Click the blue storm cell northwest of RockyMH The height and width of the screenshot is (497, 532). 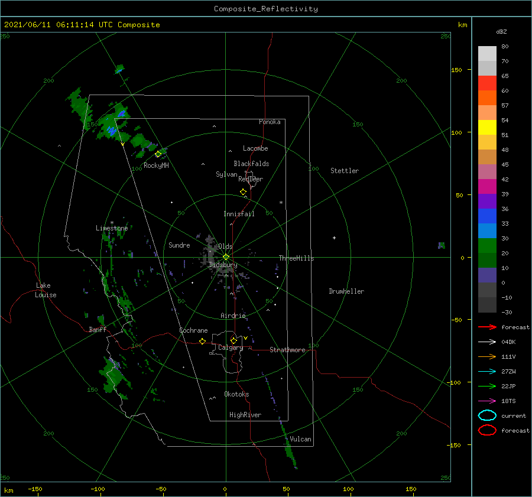coord(111,130)
